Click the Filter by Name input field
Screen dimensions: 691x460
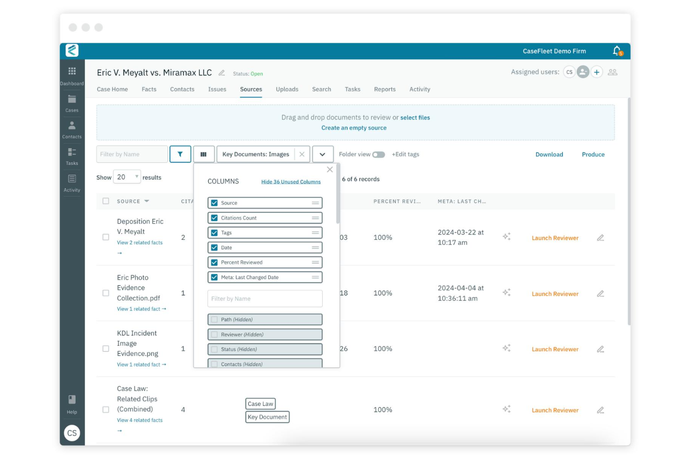click(x=132, y=154)
